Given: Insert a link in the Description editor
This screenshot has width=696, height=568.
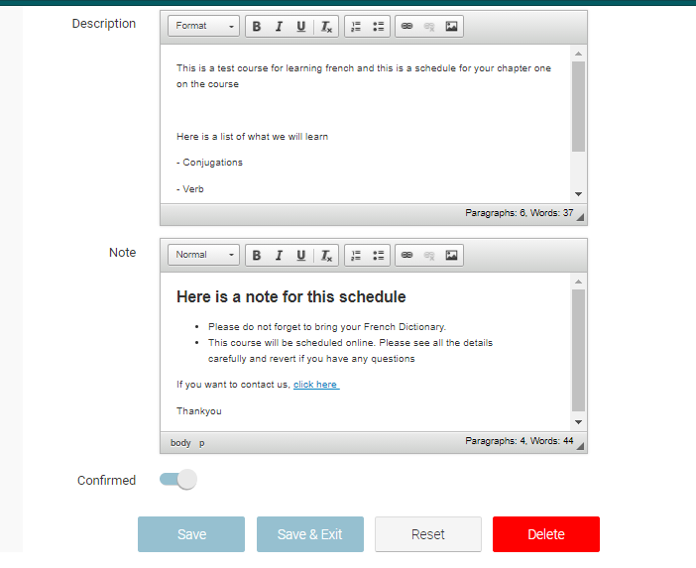Looking at the screenshot, I should tap(406, 27).
